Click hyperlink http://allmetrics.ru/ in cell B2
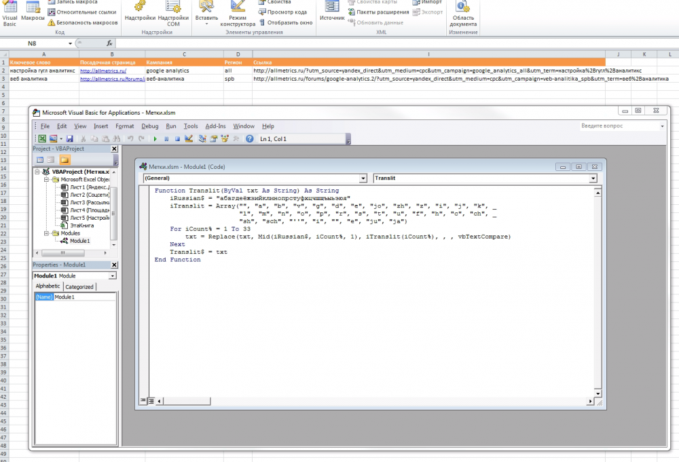This screenshot has width=679, height=462. pyautogui.click(x=103, y=71)
